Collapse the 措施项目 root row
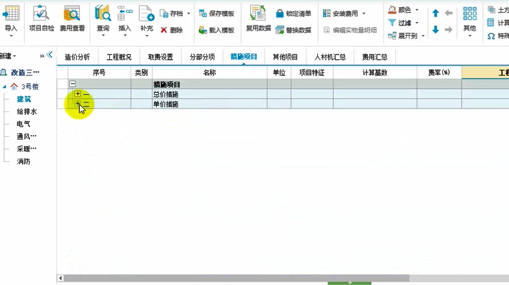Viewport: 509px width, 285px height. pyautogui.click(x=72, y=84)
